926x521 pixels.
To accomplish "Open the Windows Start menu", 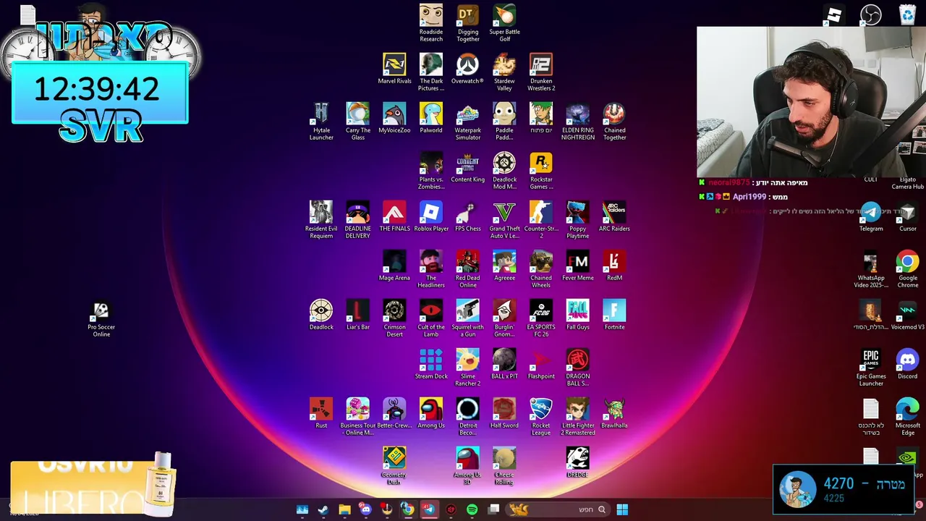I will [x=622, y=509].
